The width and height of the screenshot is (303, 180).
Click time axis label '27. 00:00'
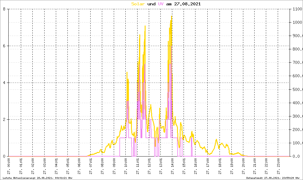pyautogui.click(x=9, y=166)
